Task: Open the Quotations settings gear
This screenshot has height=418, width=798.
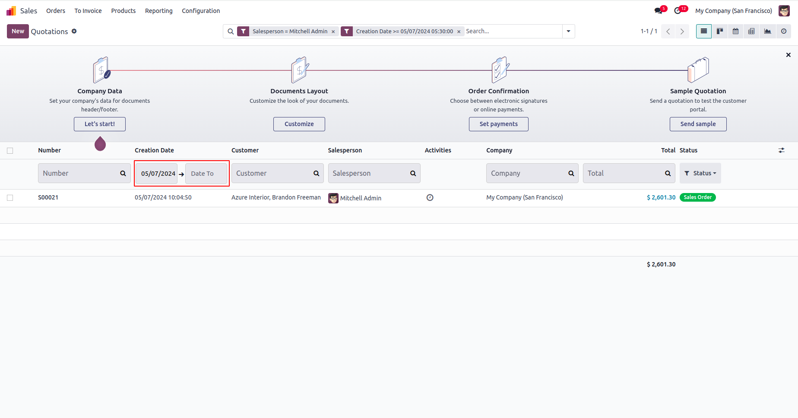Action: [x=74, y=31]
